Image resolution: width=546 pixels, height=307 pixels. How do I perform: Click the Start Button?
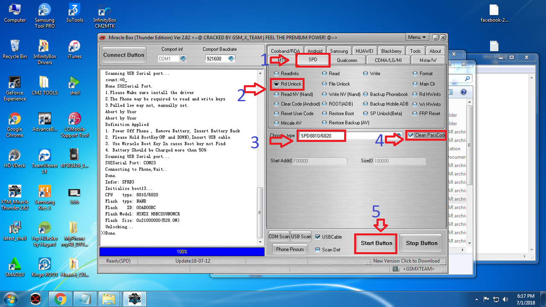(376, 243)
